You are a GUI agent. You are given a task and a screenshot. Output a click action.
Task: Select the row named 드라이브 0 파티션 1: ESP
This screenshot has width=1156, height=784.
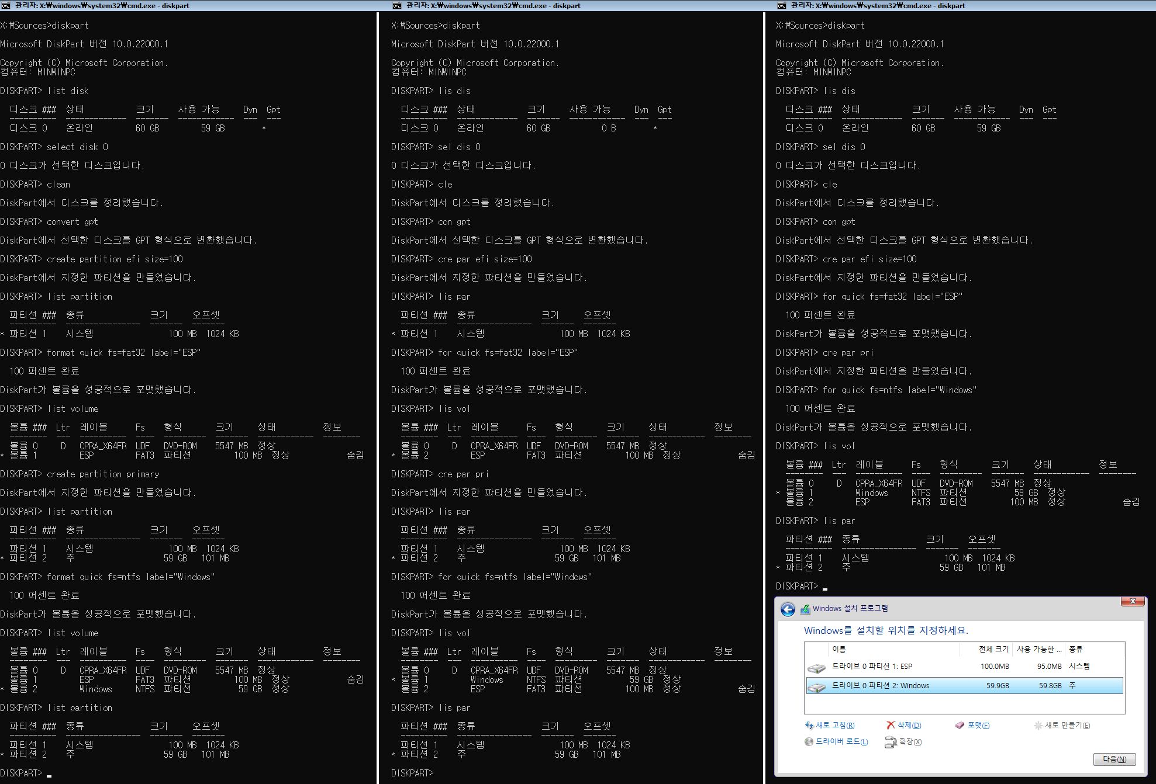point(965,667)
